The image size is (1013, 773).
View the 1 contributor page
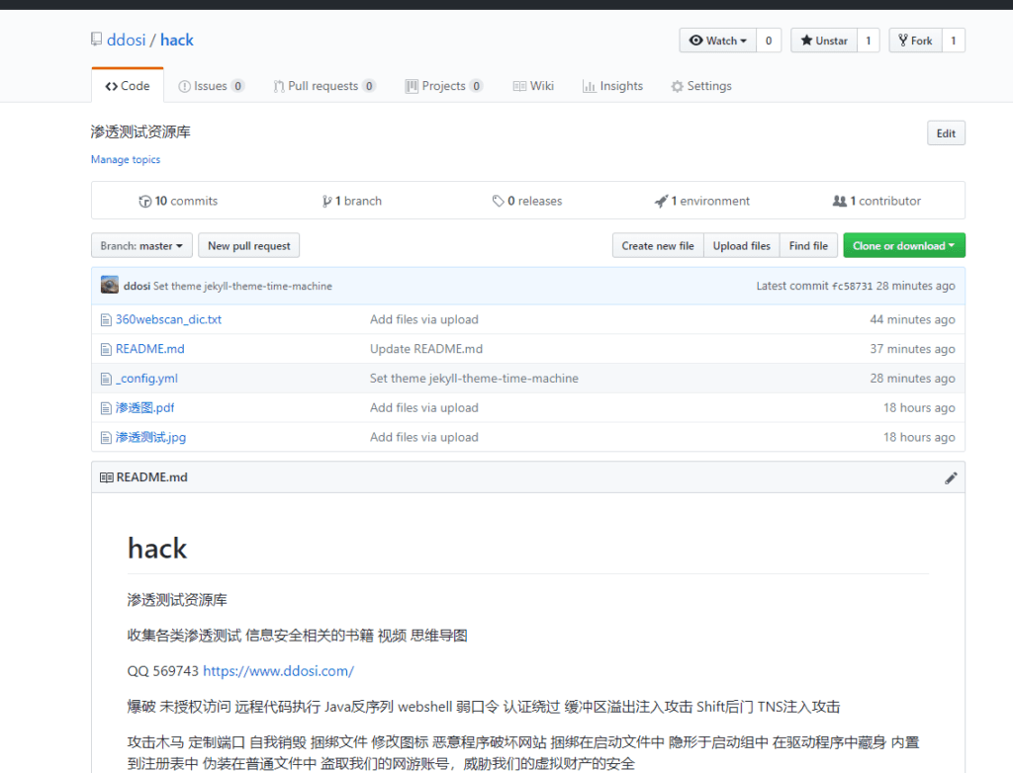tap(876, 201)
